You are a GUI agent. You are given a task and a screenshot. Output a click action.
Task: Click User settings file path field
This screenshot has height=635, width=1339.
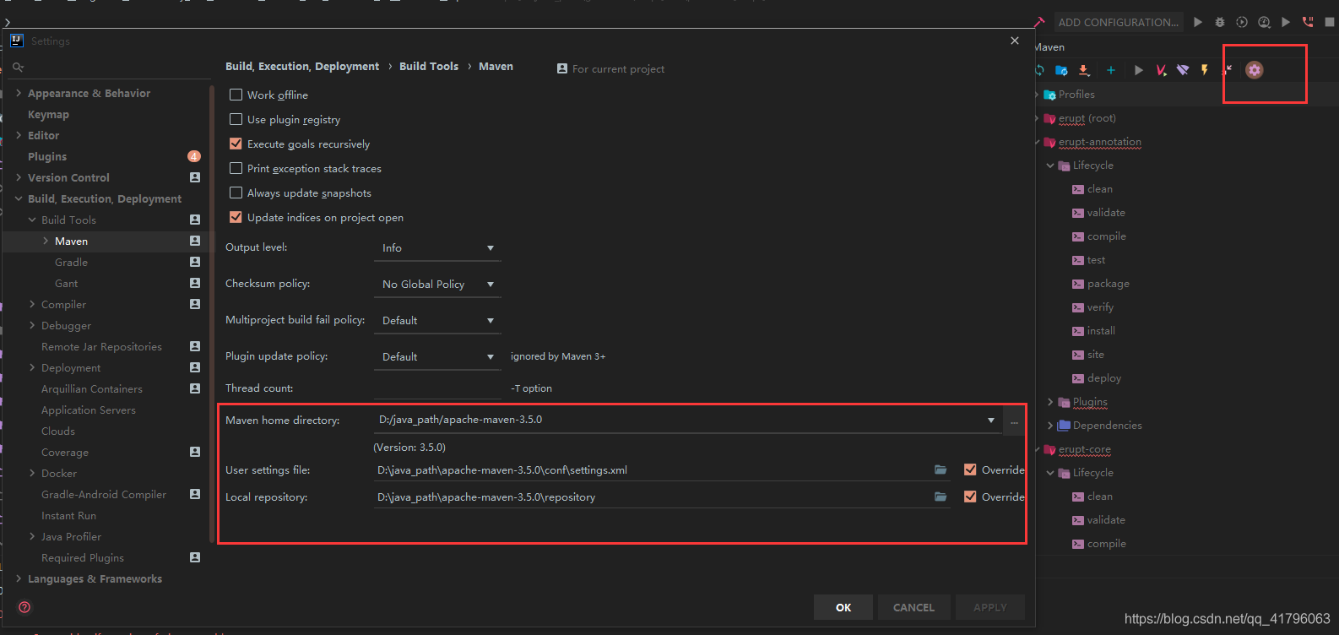(652, 469)
